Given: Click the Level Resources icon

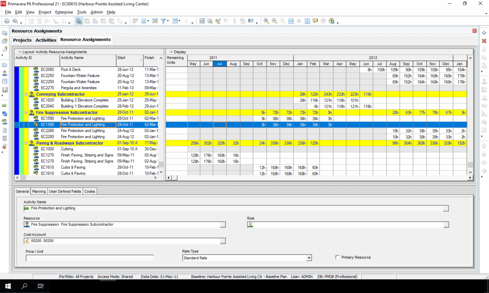Looking at the screenshot, I should (x=218, y=21).
